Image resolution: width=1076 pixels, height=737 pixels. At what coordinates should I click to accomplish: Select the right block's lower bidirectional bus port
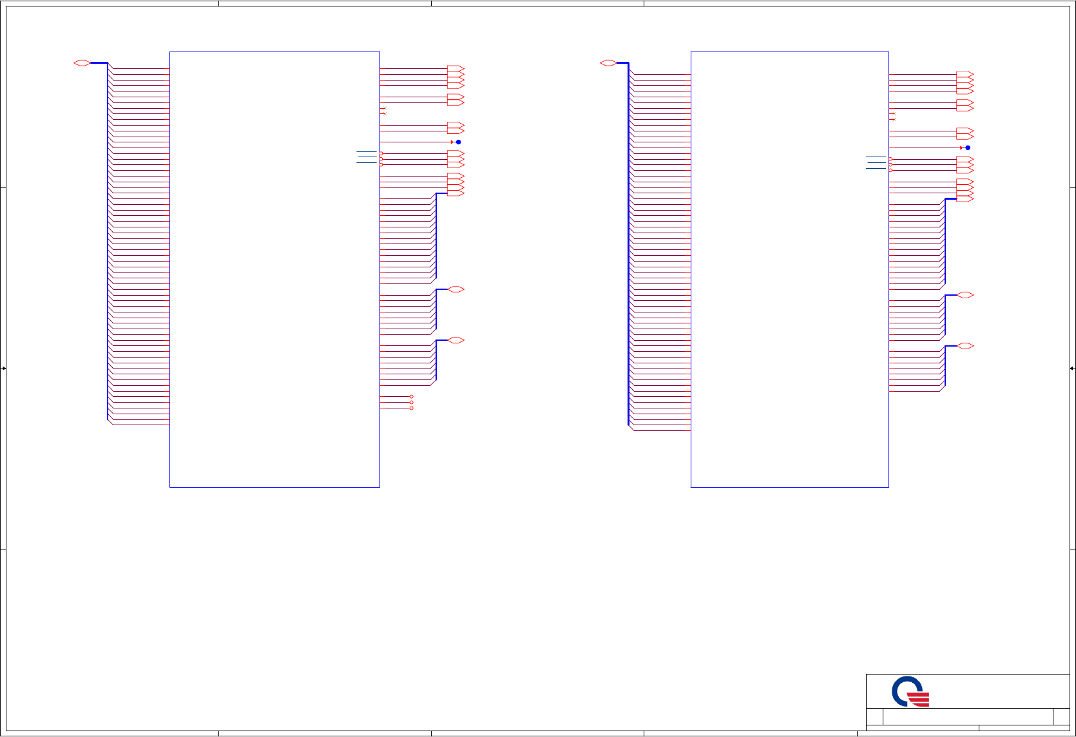tap(965, 346)
